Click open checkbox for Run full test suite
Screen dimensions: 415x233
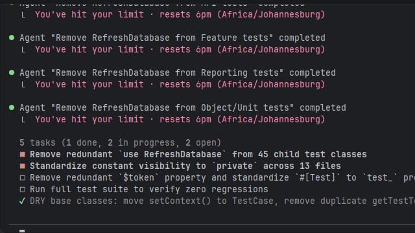coord(23,190)
